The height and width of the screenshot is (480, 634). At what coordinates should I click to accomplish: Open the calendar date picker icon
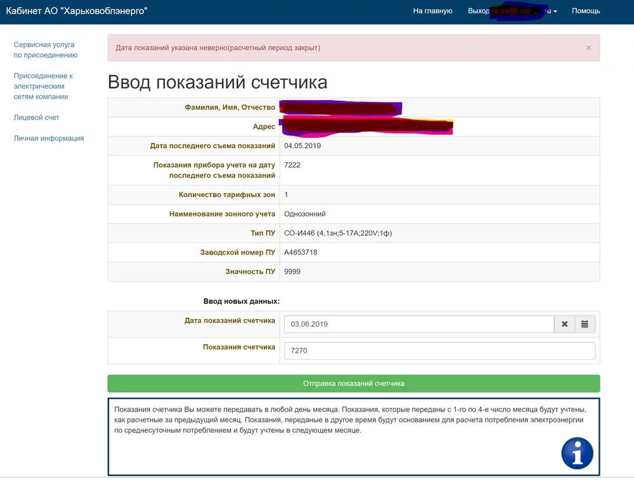click(585, 324)
